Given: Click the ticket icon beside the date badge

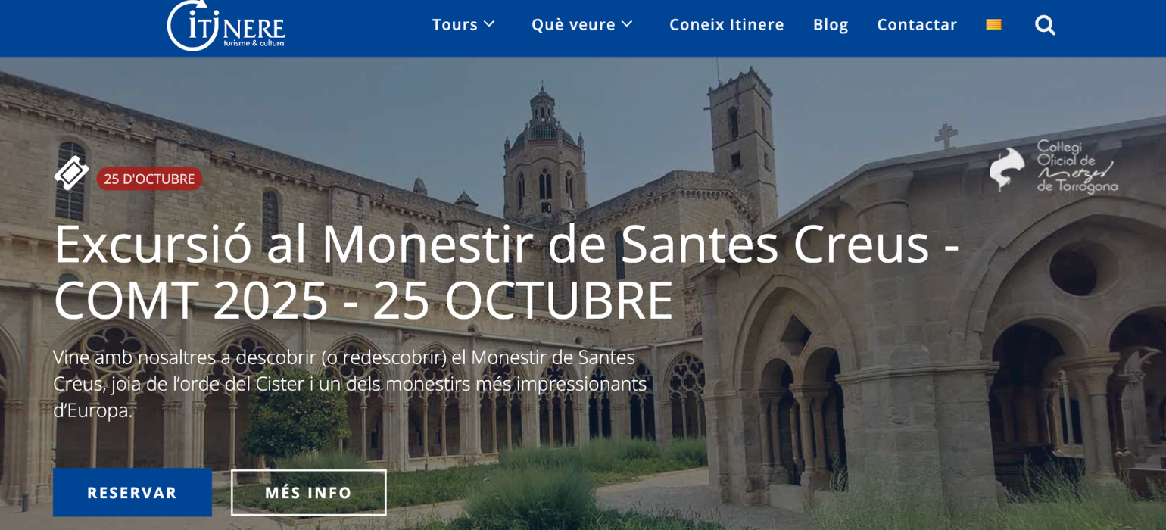Looking at the screenshot, I should click(71, 173).
